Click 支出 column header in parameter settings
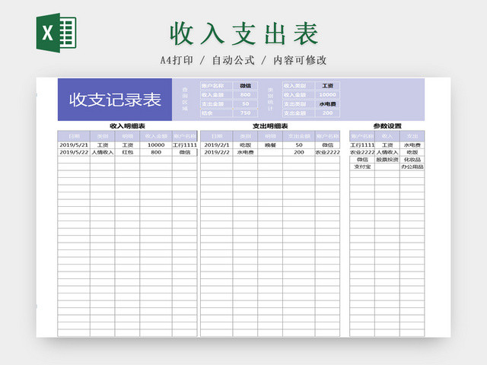This screenshot has height=365, width=487. coord(412,136)
